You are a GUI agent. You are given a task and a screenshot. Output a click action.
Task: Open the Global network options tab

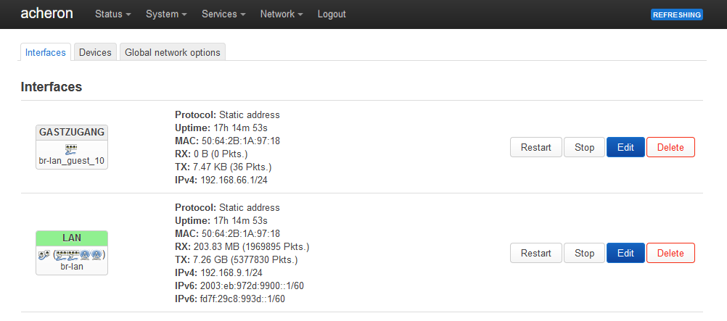[x=173, y=52]
